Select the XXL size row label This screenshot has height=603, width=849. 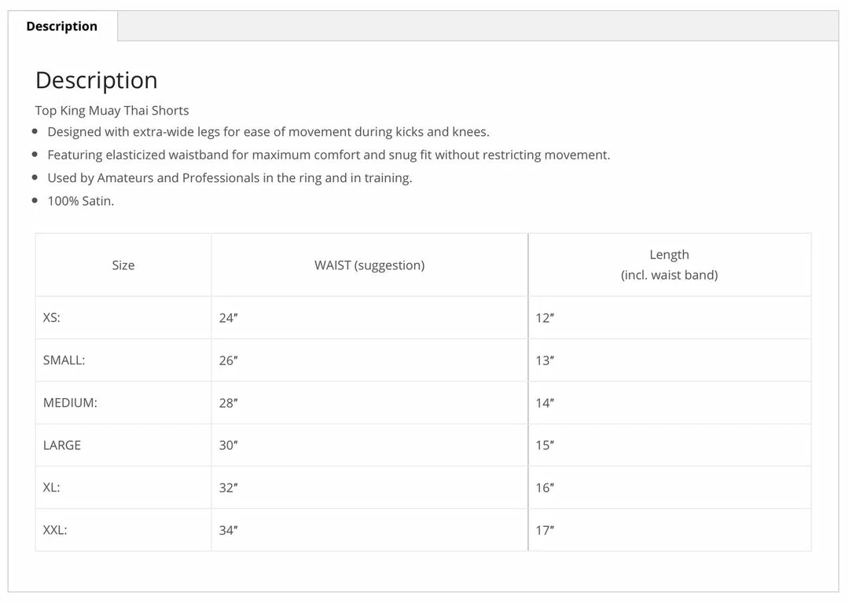coord(55,530)
